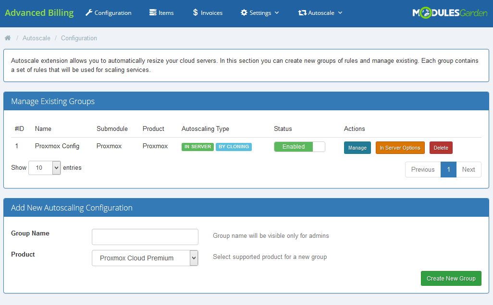Open In Server Options for Proxmox Config

pos(400,148)
